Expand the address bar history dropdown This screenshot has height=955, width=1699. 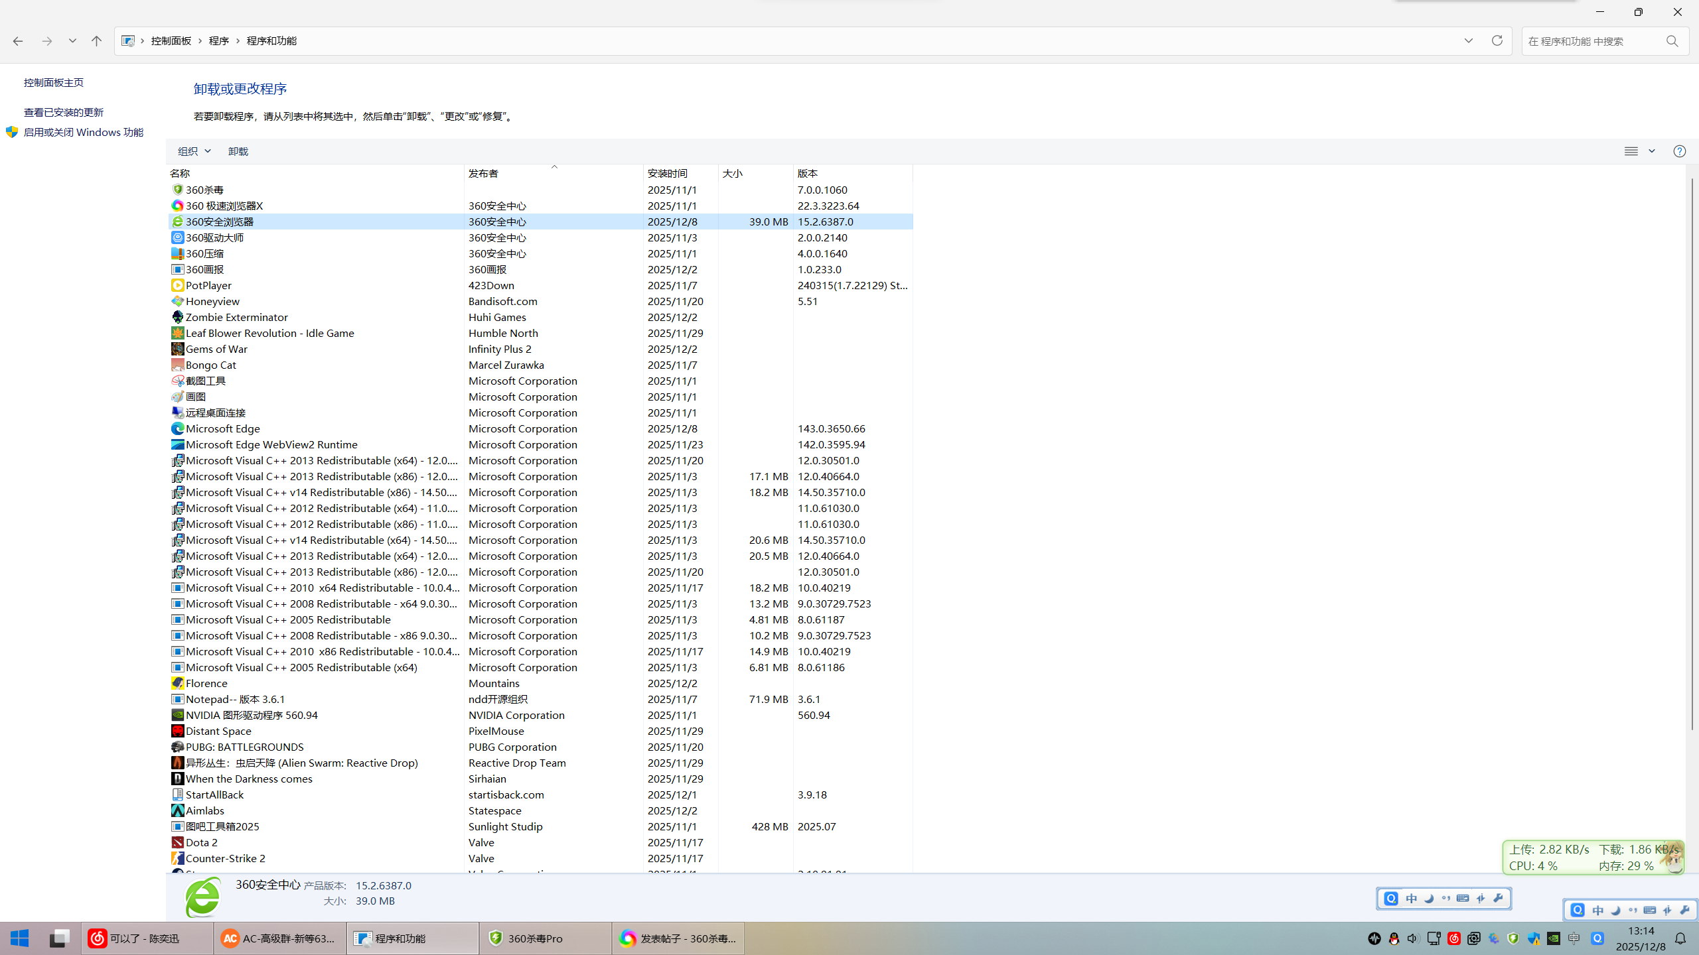(x=1469, y=40)
